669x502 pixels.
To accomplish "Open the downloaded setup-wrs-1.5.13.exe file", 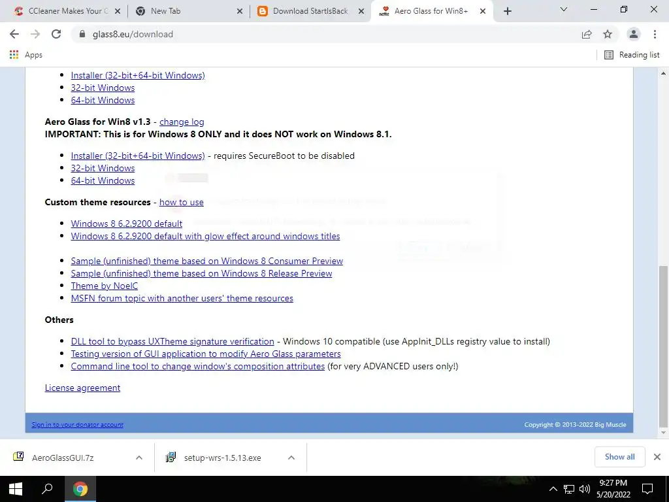I will (222, 458).
